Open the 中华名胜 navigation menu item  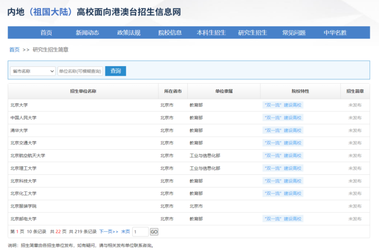click(x=335, y=33)
